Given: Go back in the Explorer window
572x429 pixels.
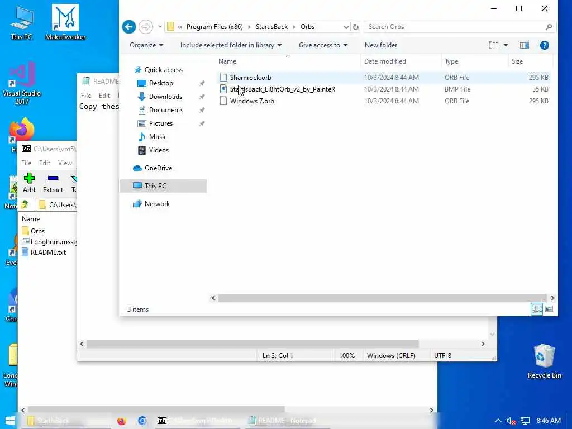Looking at the screenshot, I should 129,27.
